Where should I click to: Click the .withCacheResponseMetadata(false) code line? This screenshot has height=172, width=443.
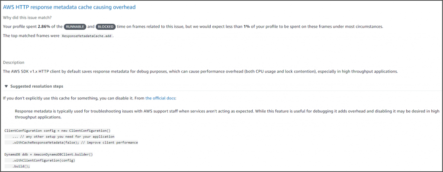75,143
